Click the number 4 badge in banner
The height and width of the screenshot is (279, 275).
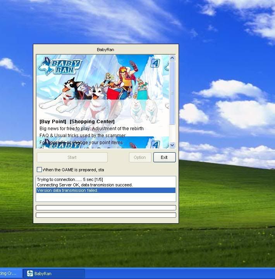[x=155, y=63]
